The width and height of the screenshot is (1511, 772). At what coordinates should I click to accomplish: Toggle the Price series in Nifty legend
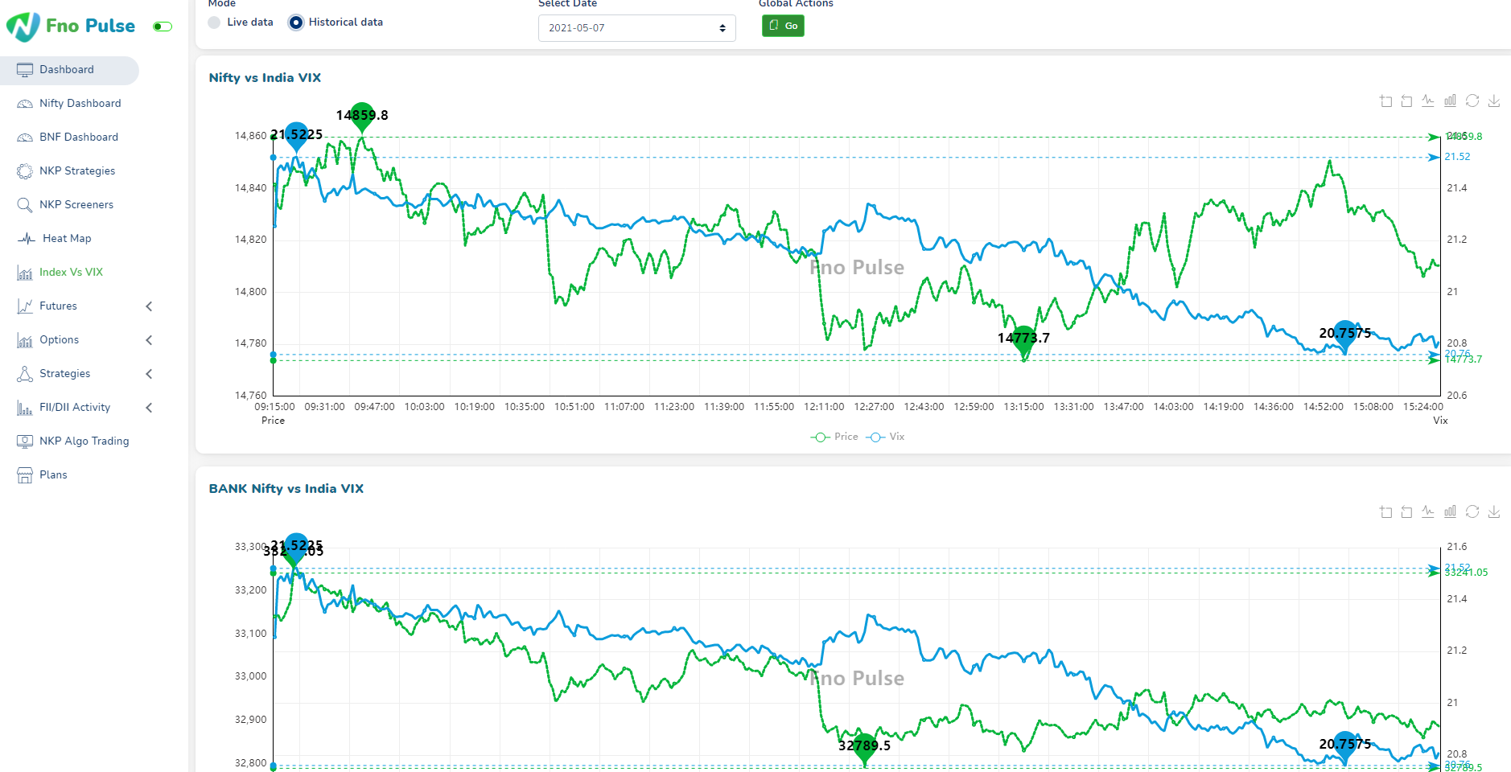click(x=834, y=437)
